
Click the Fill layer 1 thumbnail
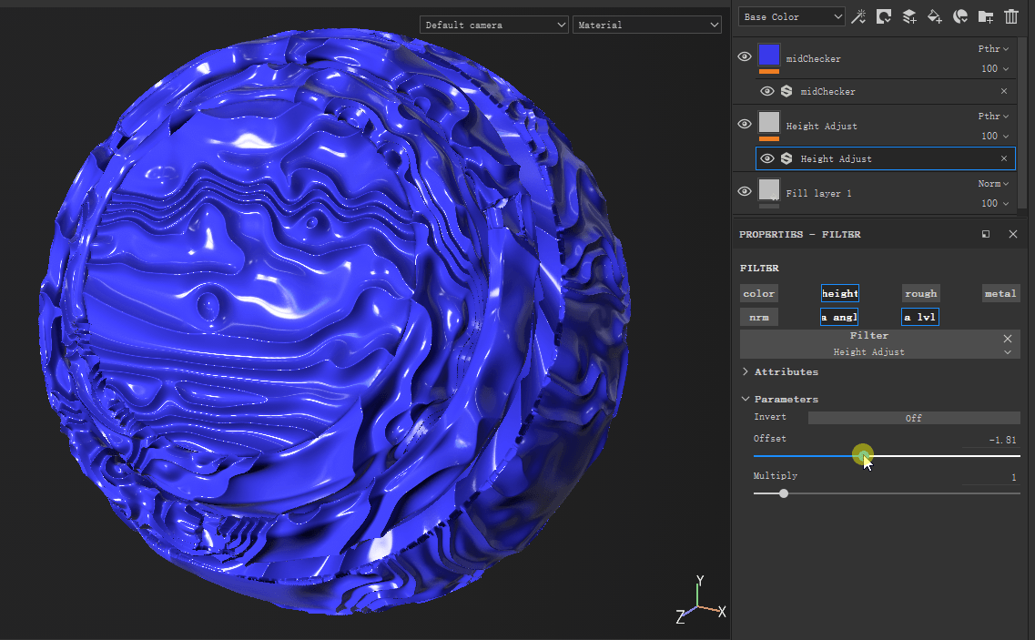click(769, 189)
